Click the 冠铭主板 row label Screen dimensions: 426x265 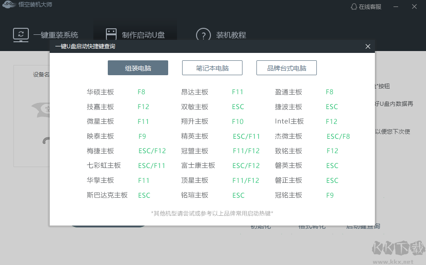(288, 195)
